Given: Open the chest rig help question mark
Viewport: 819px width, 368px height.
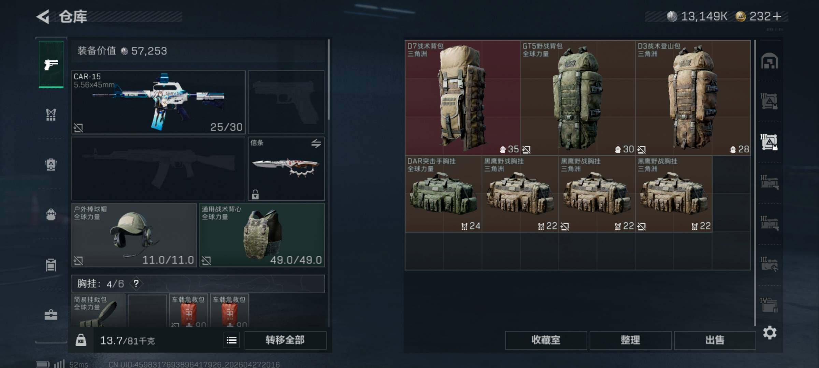Looking at the screenshot, I should pyautogui.click(x=136, y=283).
